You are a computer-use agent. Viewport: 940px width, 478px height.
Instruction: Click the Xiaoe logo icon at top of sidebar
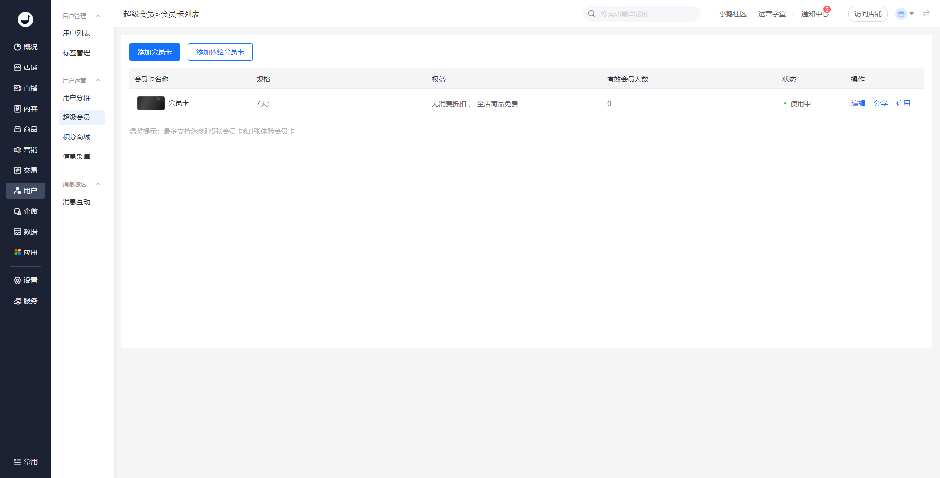pos(25,20)
